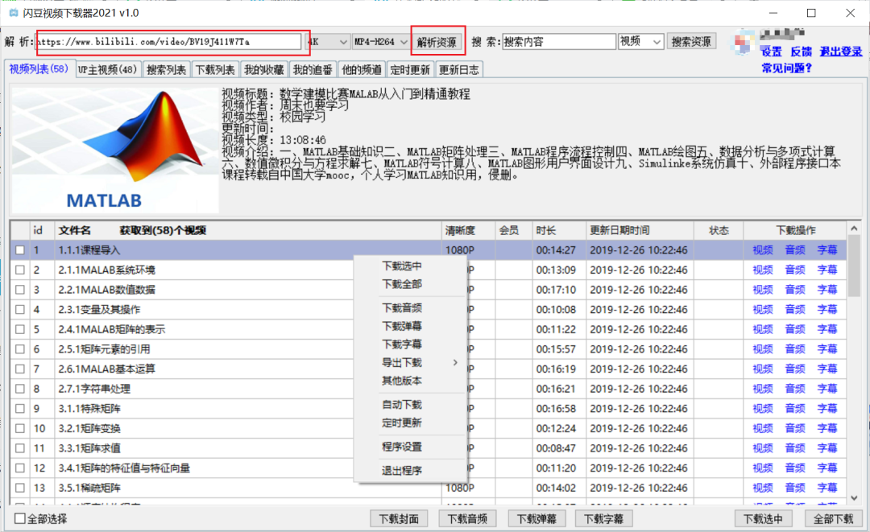Open the 常见问题? link
This screenshot has height=532, width=870.
coord(786,68)
